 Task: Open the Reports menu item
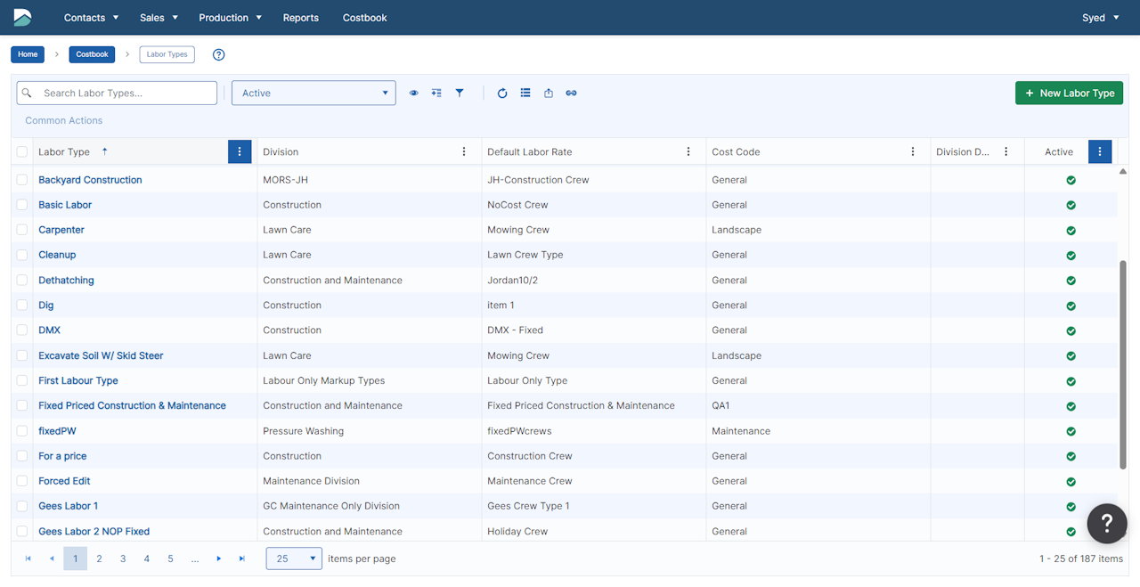point(300,18)
